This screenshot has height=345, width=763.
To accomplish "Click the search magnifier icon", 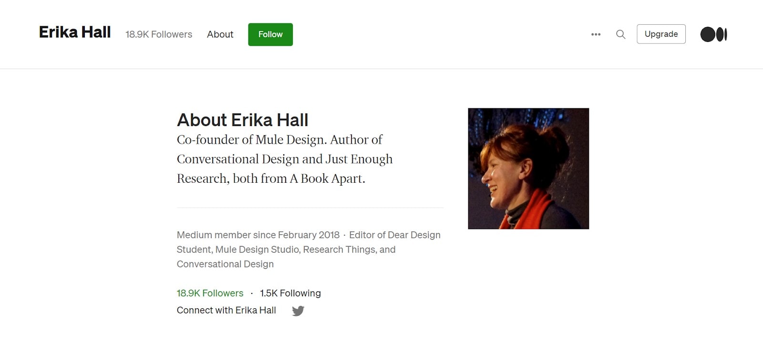I will (620, 34).
